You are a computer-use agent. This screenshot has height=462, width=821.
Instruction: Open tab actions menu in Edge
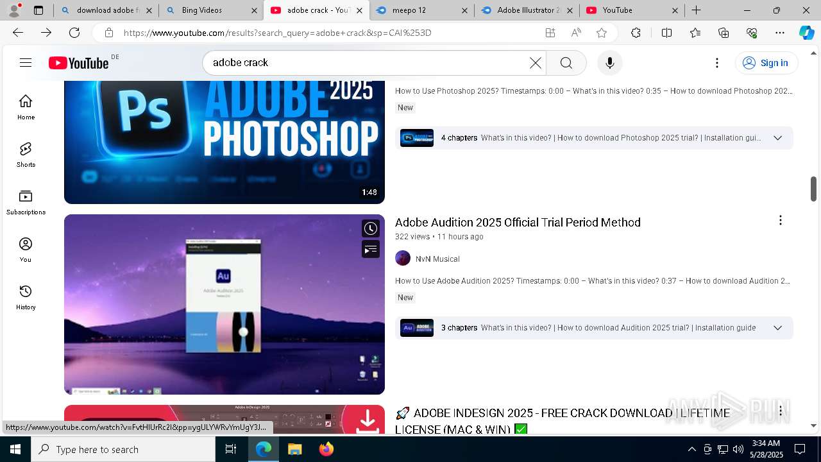[38, 10]
